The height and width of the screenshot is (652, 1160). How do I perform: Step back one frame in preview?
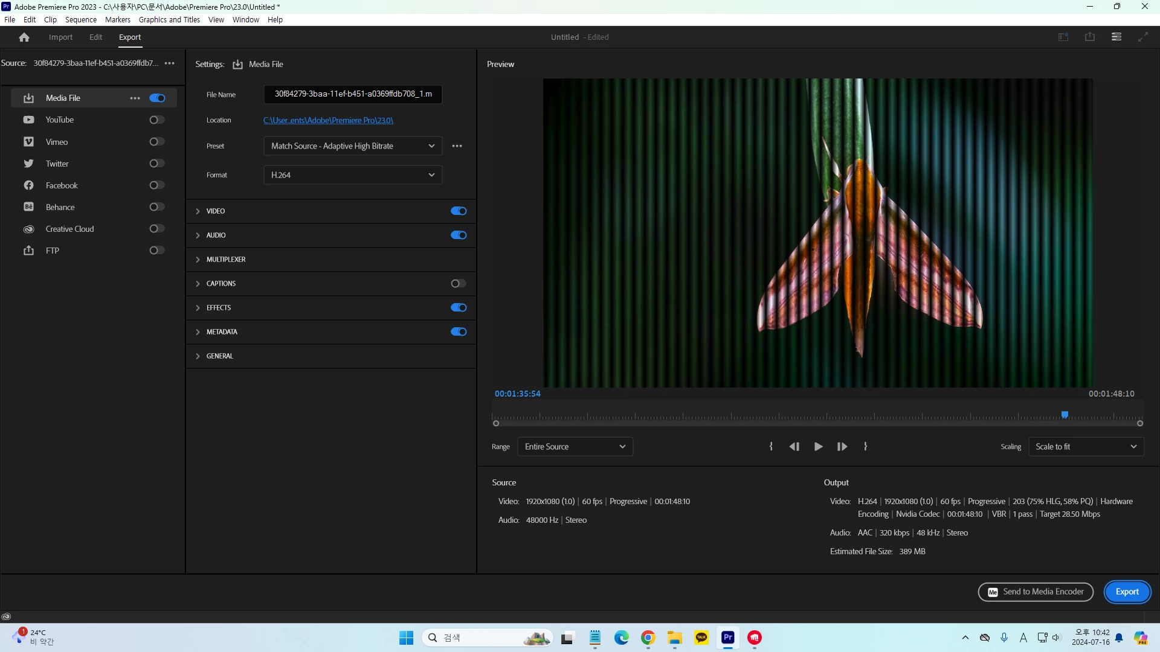pos(794,447)
